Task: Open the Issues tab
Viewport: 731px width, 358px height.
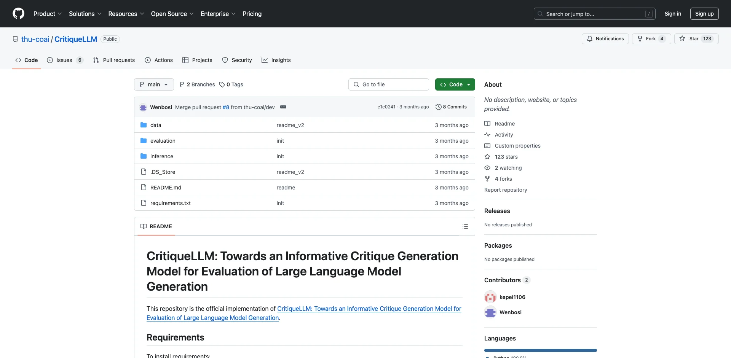Action: (65, 60)
